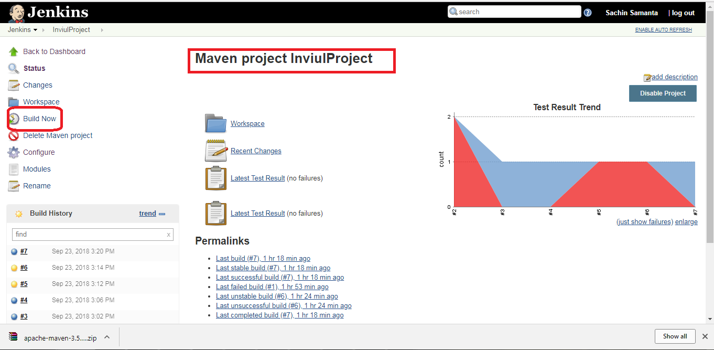Click the add description edit icon
This screenshot has height=350, width=714.
[647, 77]
